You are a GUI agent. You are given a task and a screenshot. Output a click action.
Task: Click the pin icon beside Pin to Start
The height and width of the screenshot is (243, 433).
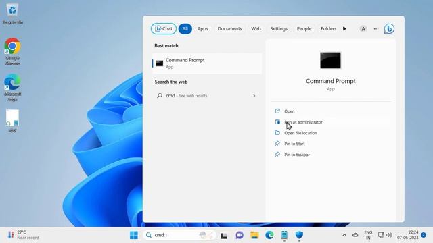277,143
